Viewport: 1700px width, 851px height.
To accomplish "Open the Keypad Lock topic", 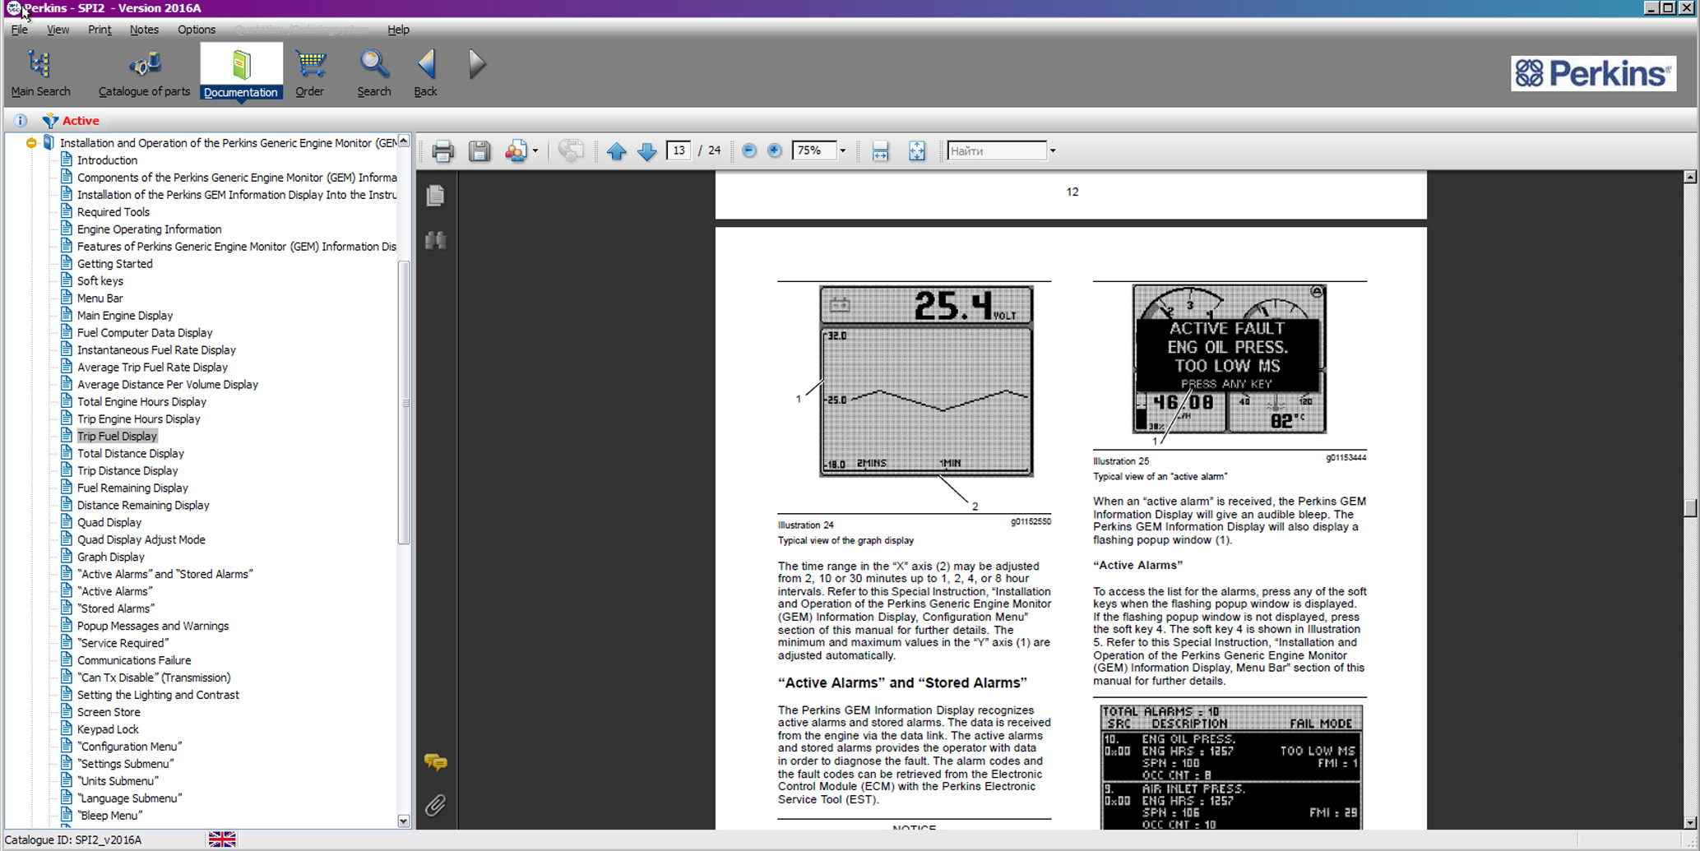I will [108, 729].
